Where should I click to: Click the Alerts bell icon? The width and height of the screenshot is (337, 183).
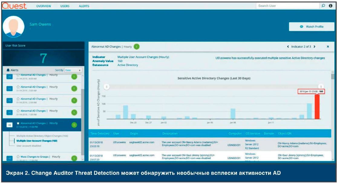(8, 70)
